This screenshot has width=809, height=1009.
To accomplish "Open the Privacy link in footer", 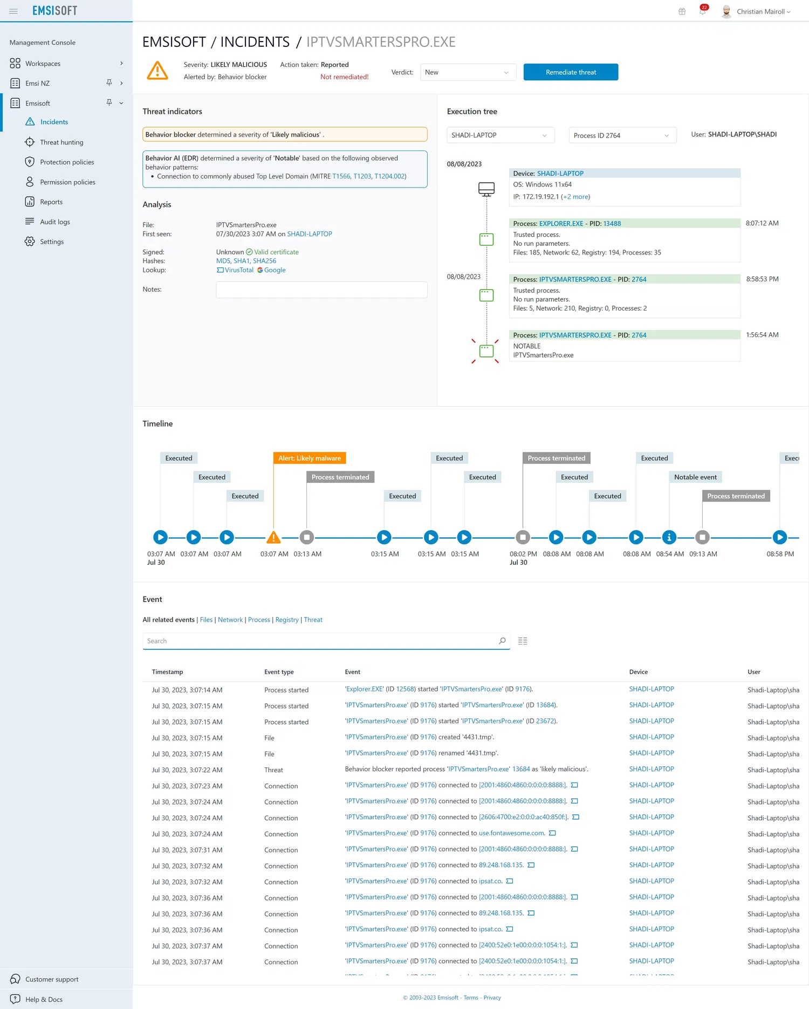I will 492,998.
